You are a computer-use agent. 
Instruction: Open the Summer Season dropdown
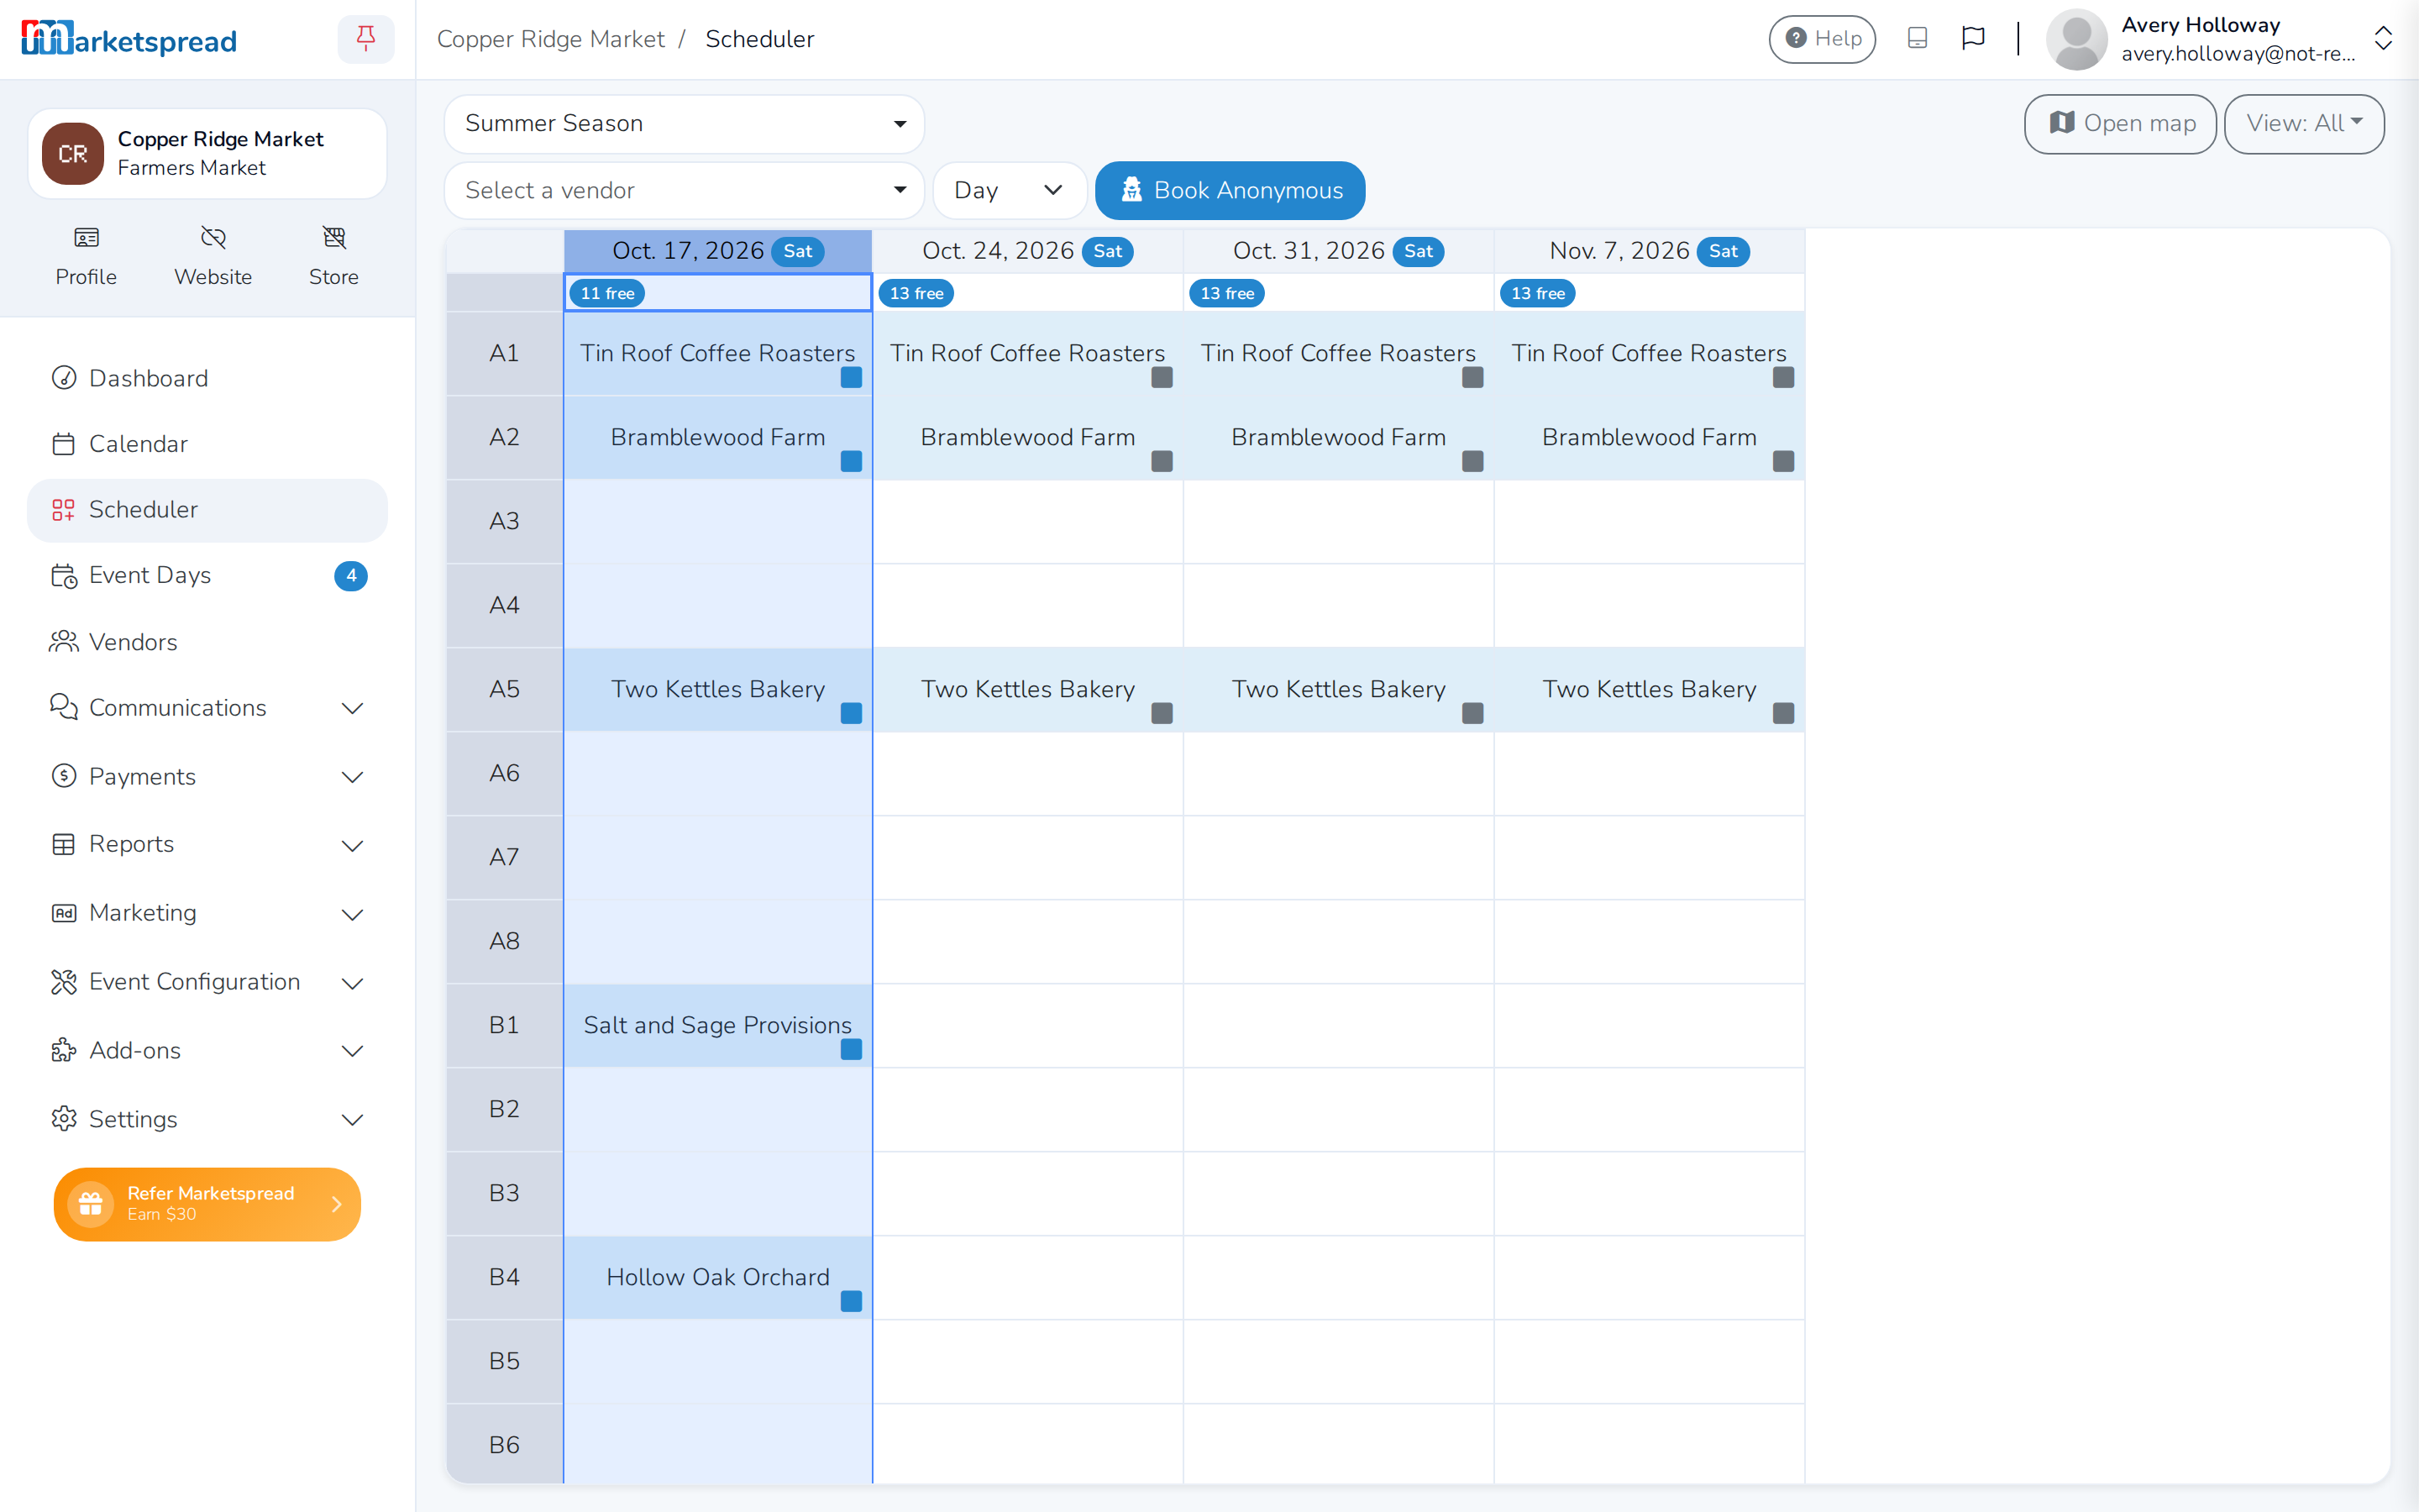click(x=684, y=124)
